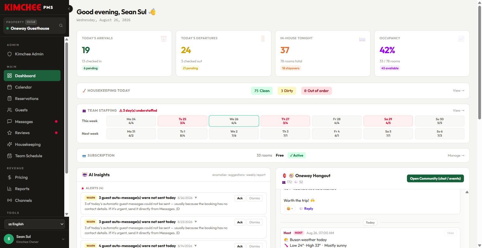Click the Housekeeping sparkle icon
Screen dimensions: 482x248
coord(10,145)
